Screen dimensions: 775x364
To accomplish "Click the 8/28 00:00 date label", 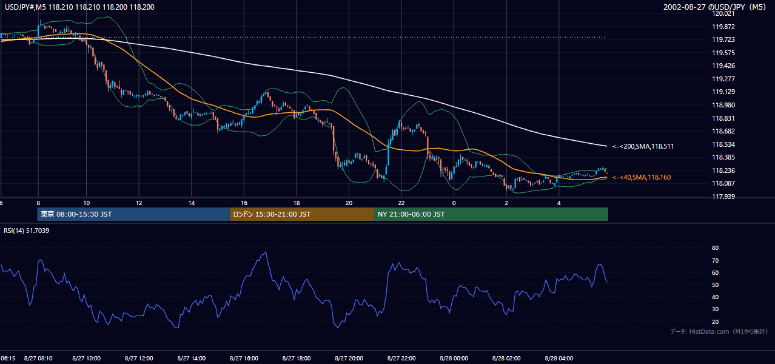I will pyautogui.click(x=454, y=358).
